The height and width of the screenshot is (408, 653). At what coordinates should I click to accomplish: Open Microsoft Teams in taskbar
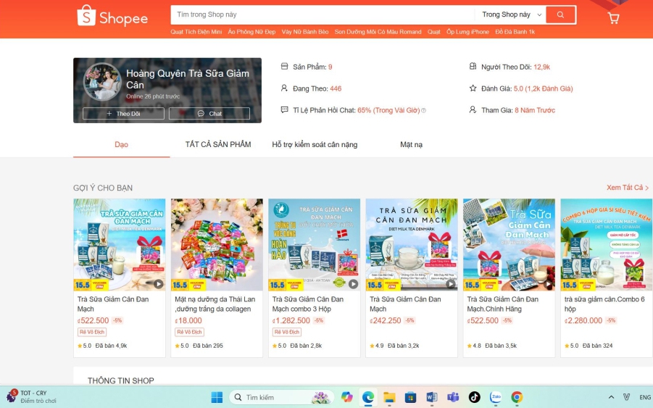coord(453,397)
